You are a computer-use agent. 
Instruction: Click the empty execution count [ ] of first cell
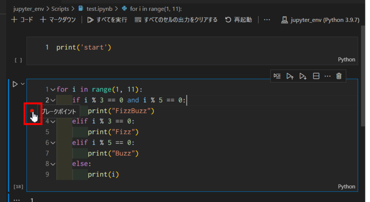click(18, 60)
